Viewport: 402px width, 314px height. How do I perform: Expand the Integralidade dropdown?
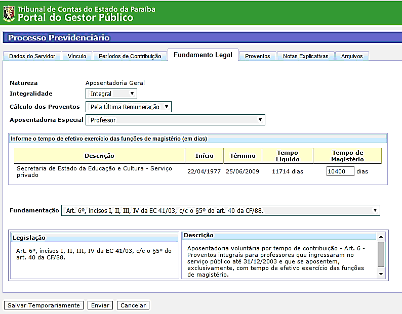(111, 94)
